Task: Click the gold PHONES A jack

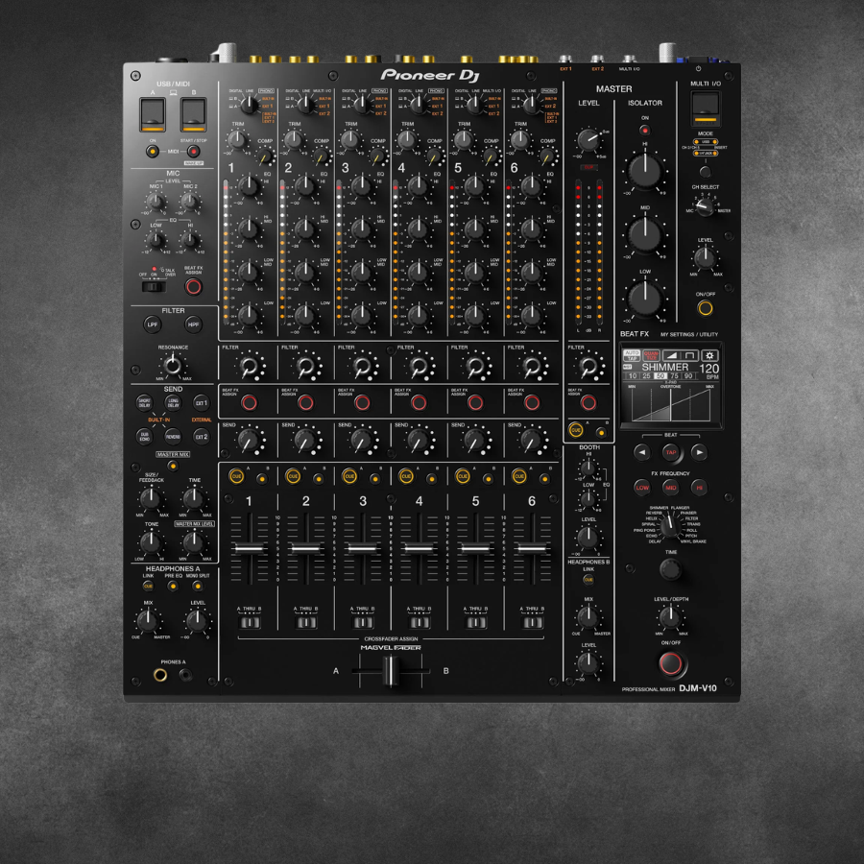Action: pos(160,675)
